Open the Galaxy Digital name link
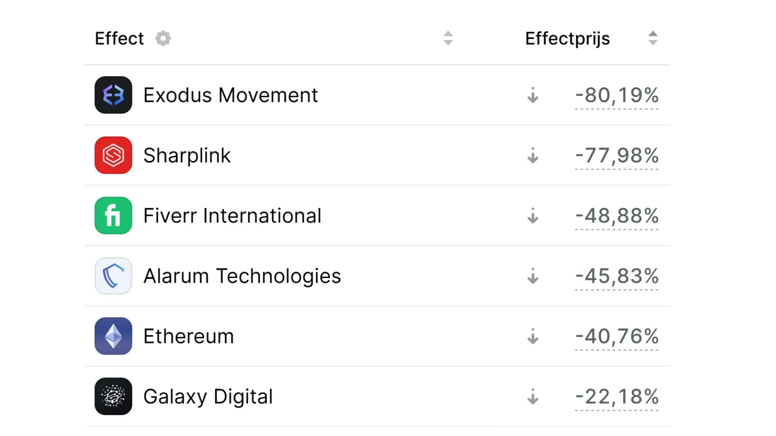 pyautogui.click(x=208, y=396)
